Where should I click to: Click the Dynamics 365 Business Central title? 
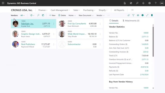pyautogui.click(x=22, y=3)
